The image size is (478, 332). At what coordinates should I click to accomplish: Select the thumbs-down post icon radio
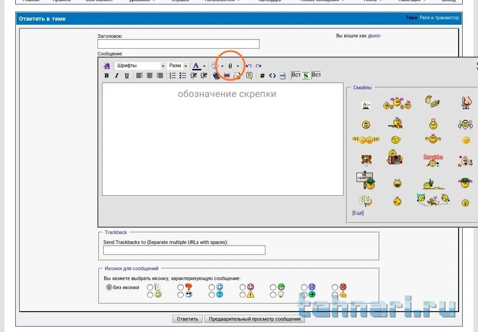181,287
